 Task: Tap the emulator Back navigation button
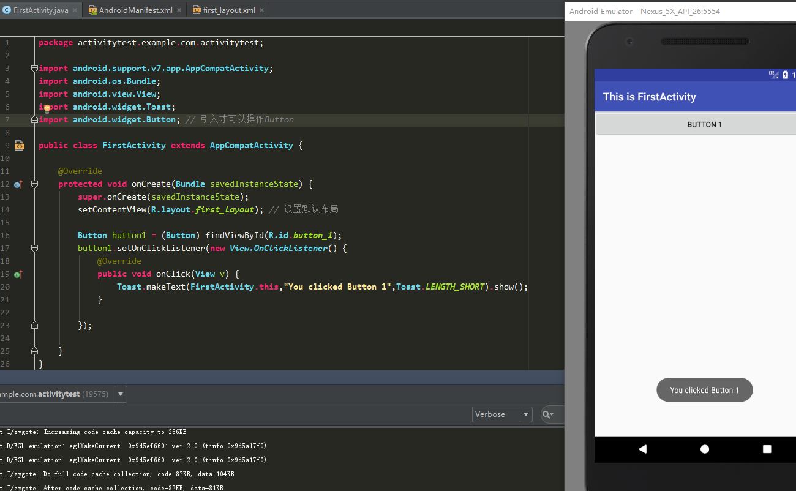pos(642,449)
